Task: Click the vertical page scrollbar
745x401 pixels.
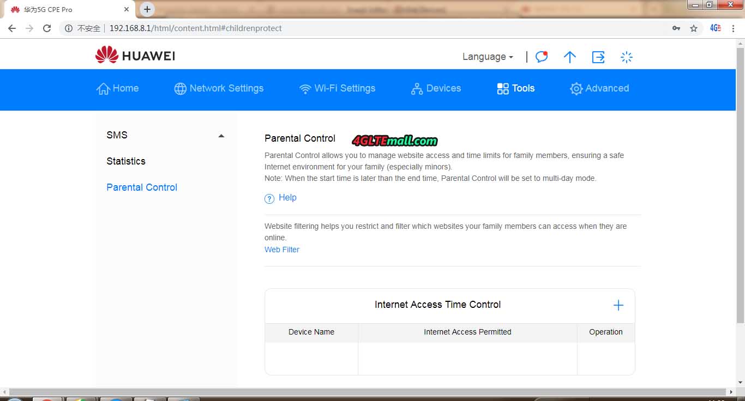Action: [740, 180]
